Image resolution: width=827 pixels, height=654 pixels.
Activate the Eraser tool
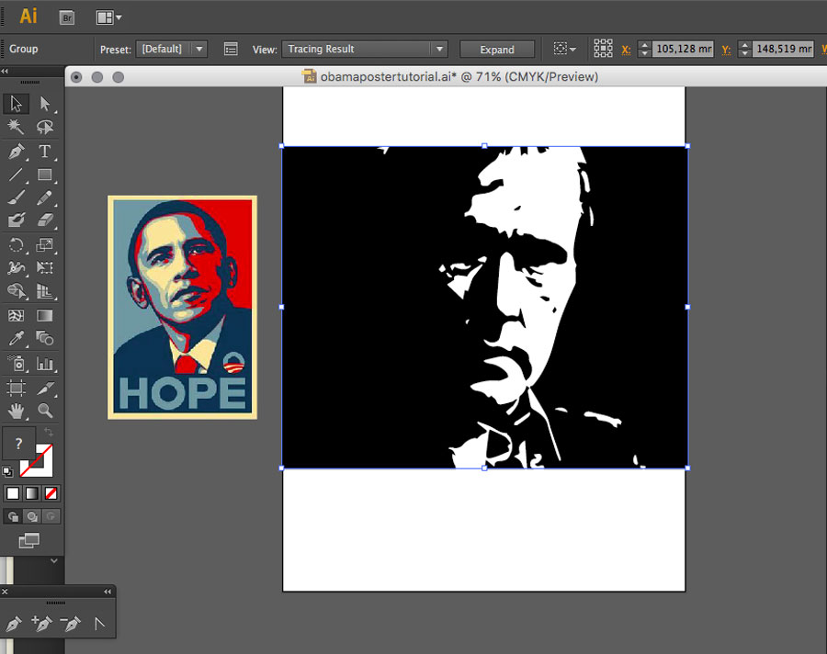[45, 220]
